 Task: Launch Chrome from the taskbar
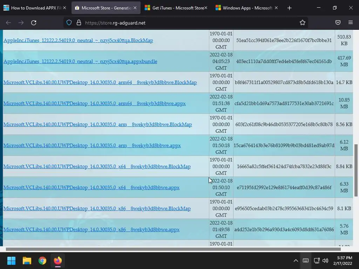[x=42, y=261]
